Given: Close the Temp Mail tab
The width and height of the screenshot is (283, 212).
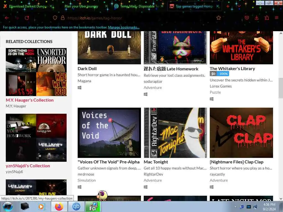Looking at the screenshot, I should (x=162, y=6).
